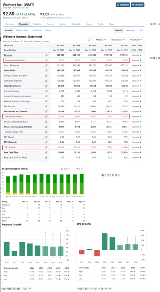Click Upgrade link in the Operating Income row
This screenshot has width=160, height=292.
136,86
